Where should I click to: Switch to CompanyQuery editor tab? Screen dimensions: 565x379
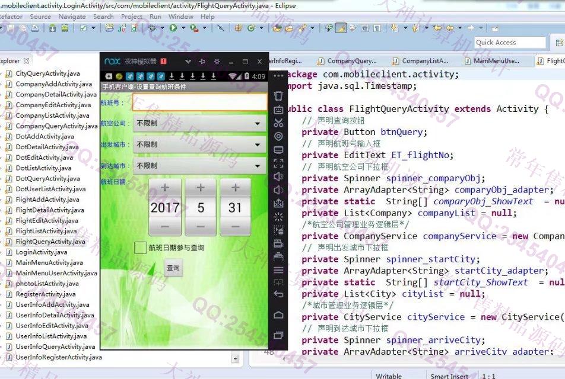coord(348,61)
